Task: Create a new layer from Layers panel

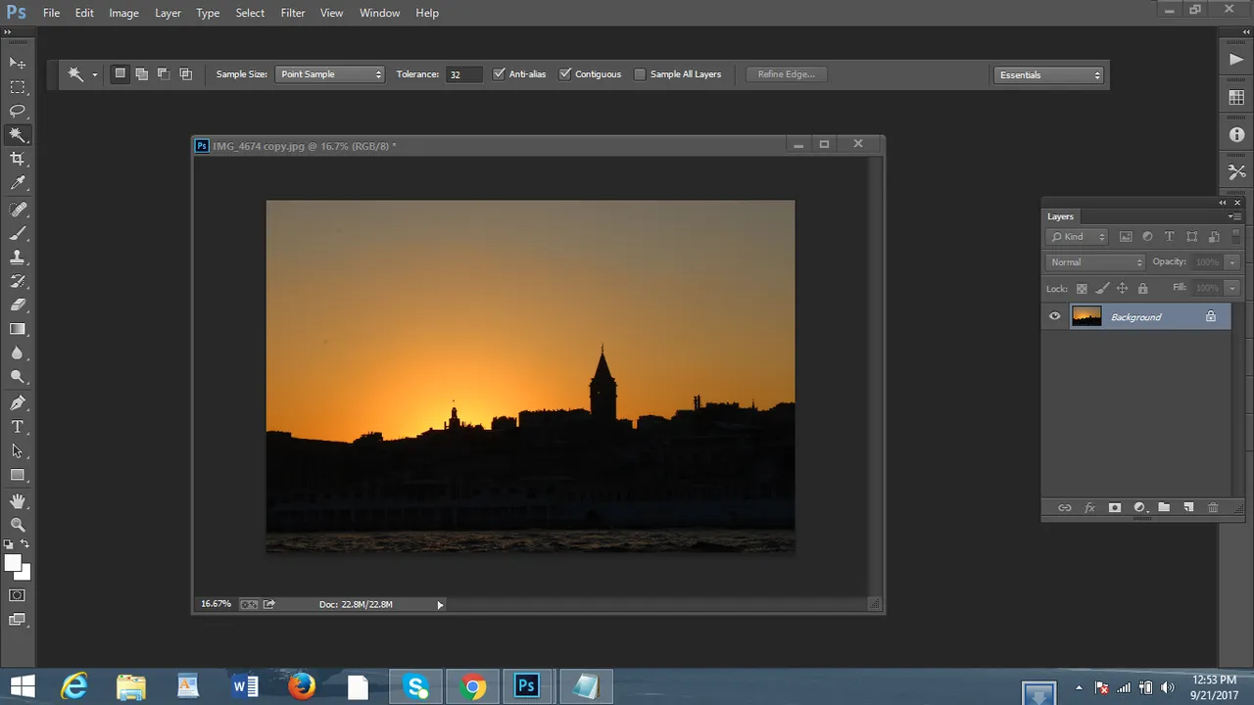Action: click(x=1188, y=507)
